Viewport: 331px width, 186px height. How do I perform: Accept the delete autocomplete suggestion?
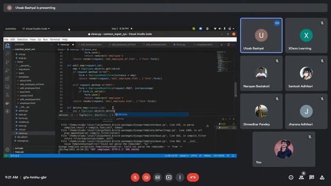(152, 114)
